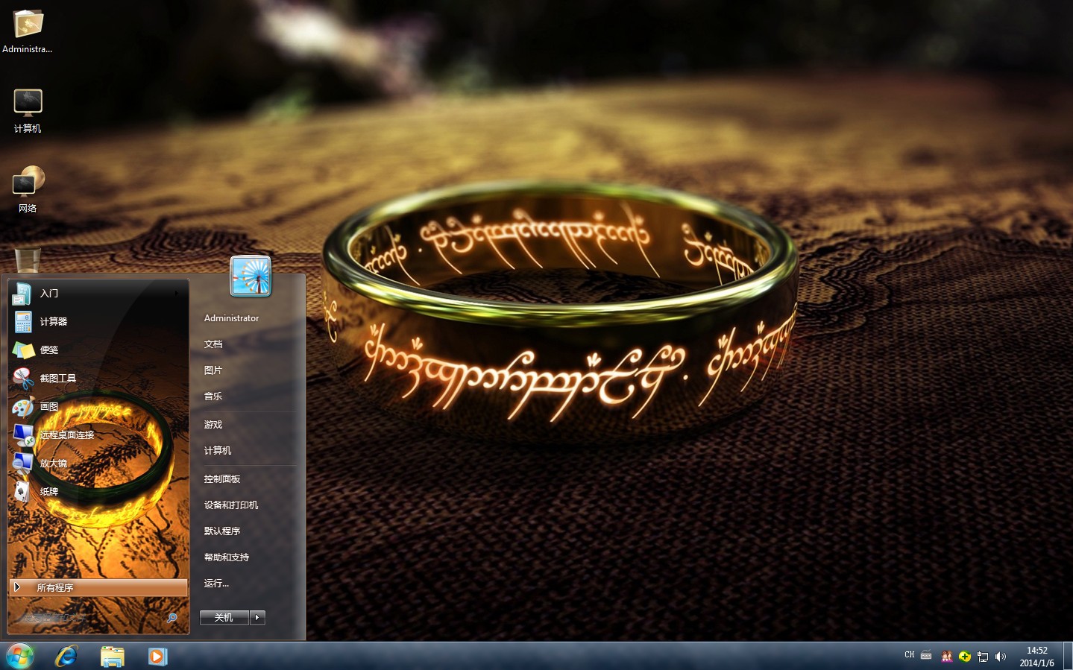Click the user account picture in Start menu
The height and width of the screenshot is (670, 1073).
point(251,276)
